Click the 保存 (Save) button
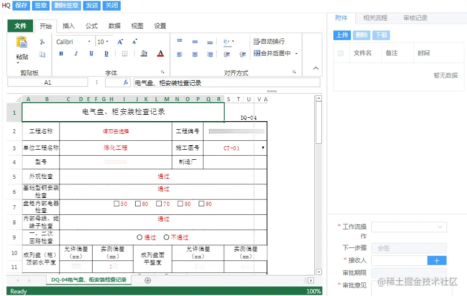This screenshot has width=467, height=296. click(21, 6)
